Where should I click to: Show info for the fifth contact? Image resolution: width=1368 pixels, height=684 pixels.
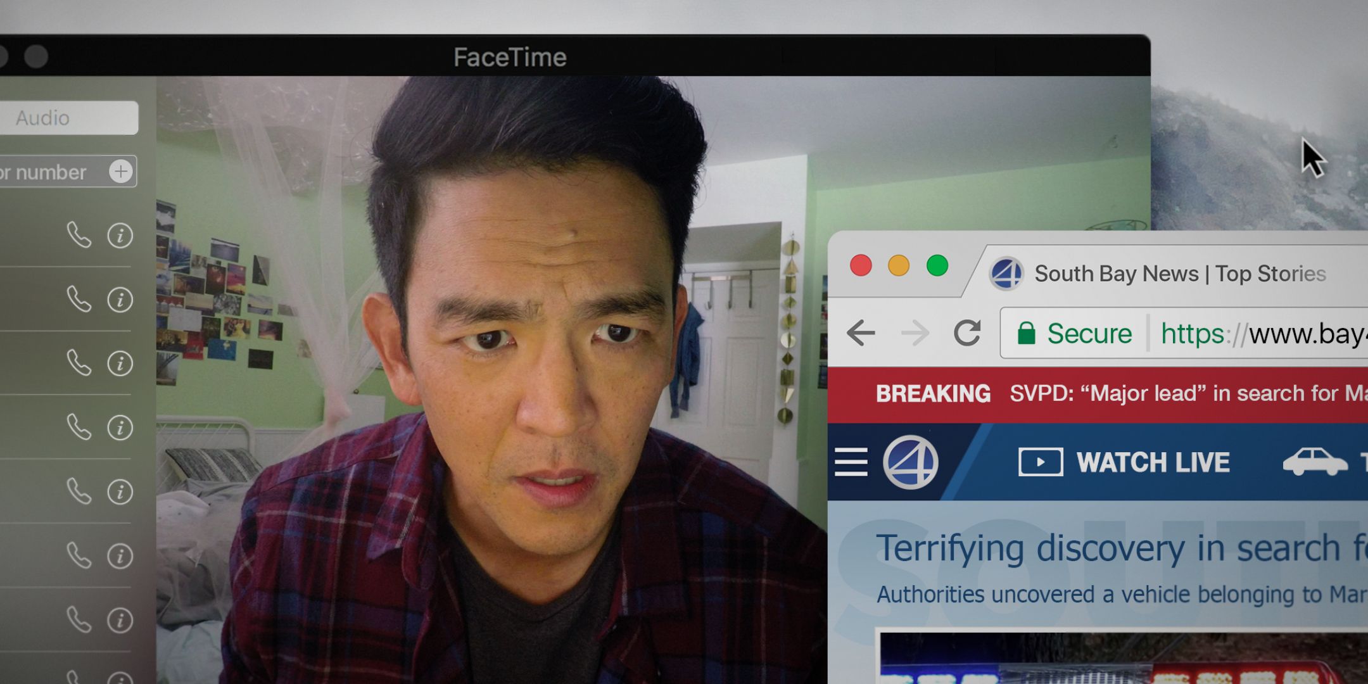coord(120,491)
